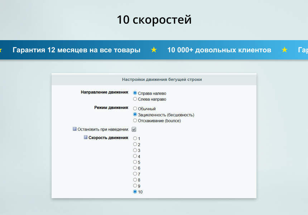Click the help icon beside "Скорость движения"

click(x=86, y=137)
